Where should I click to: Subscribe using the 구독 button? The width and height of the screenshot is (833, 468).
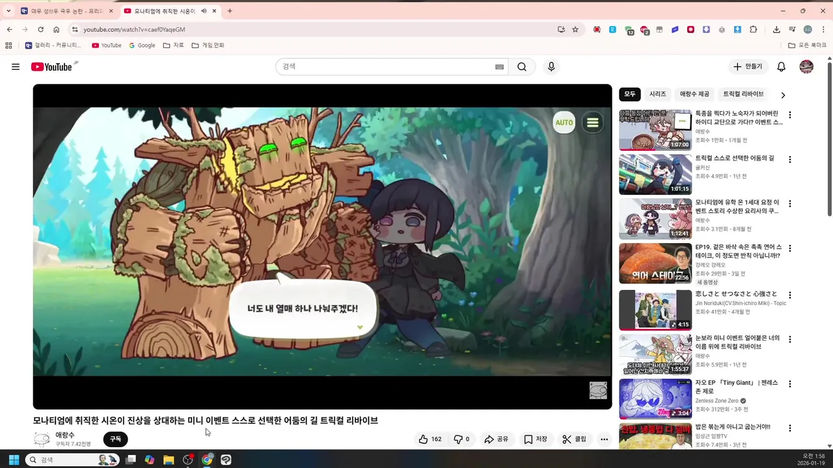(x=115, y=439)
